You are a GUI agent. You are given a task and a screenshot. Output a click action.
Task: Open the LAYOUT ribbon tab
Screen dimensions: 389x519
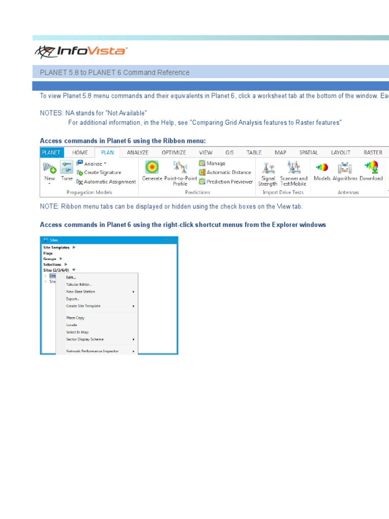341,152
